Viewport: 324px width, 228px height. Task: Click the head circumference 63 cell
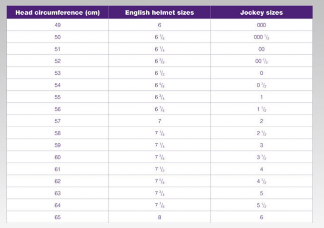[58, 193]
